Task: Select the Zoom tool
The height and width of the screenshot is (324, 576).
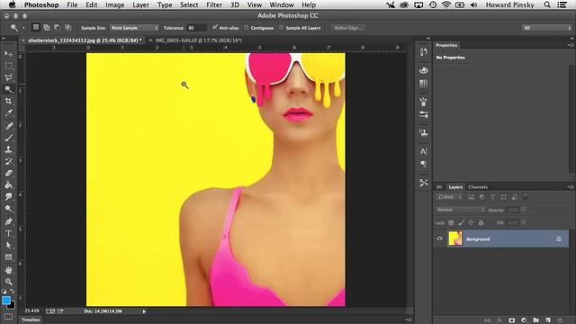Action: (x=8, y=282)
